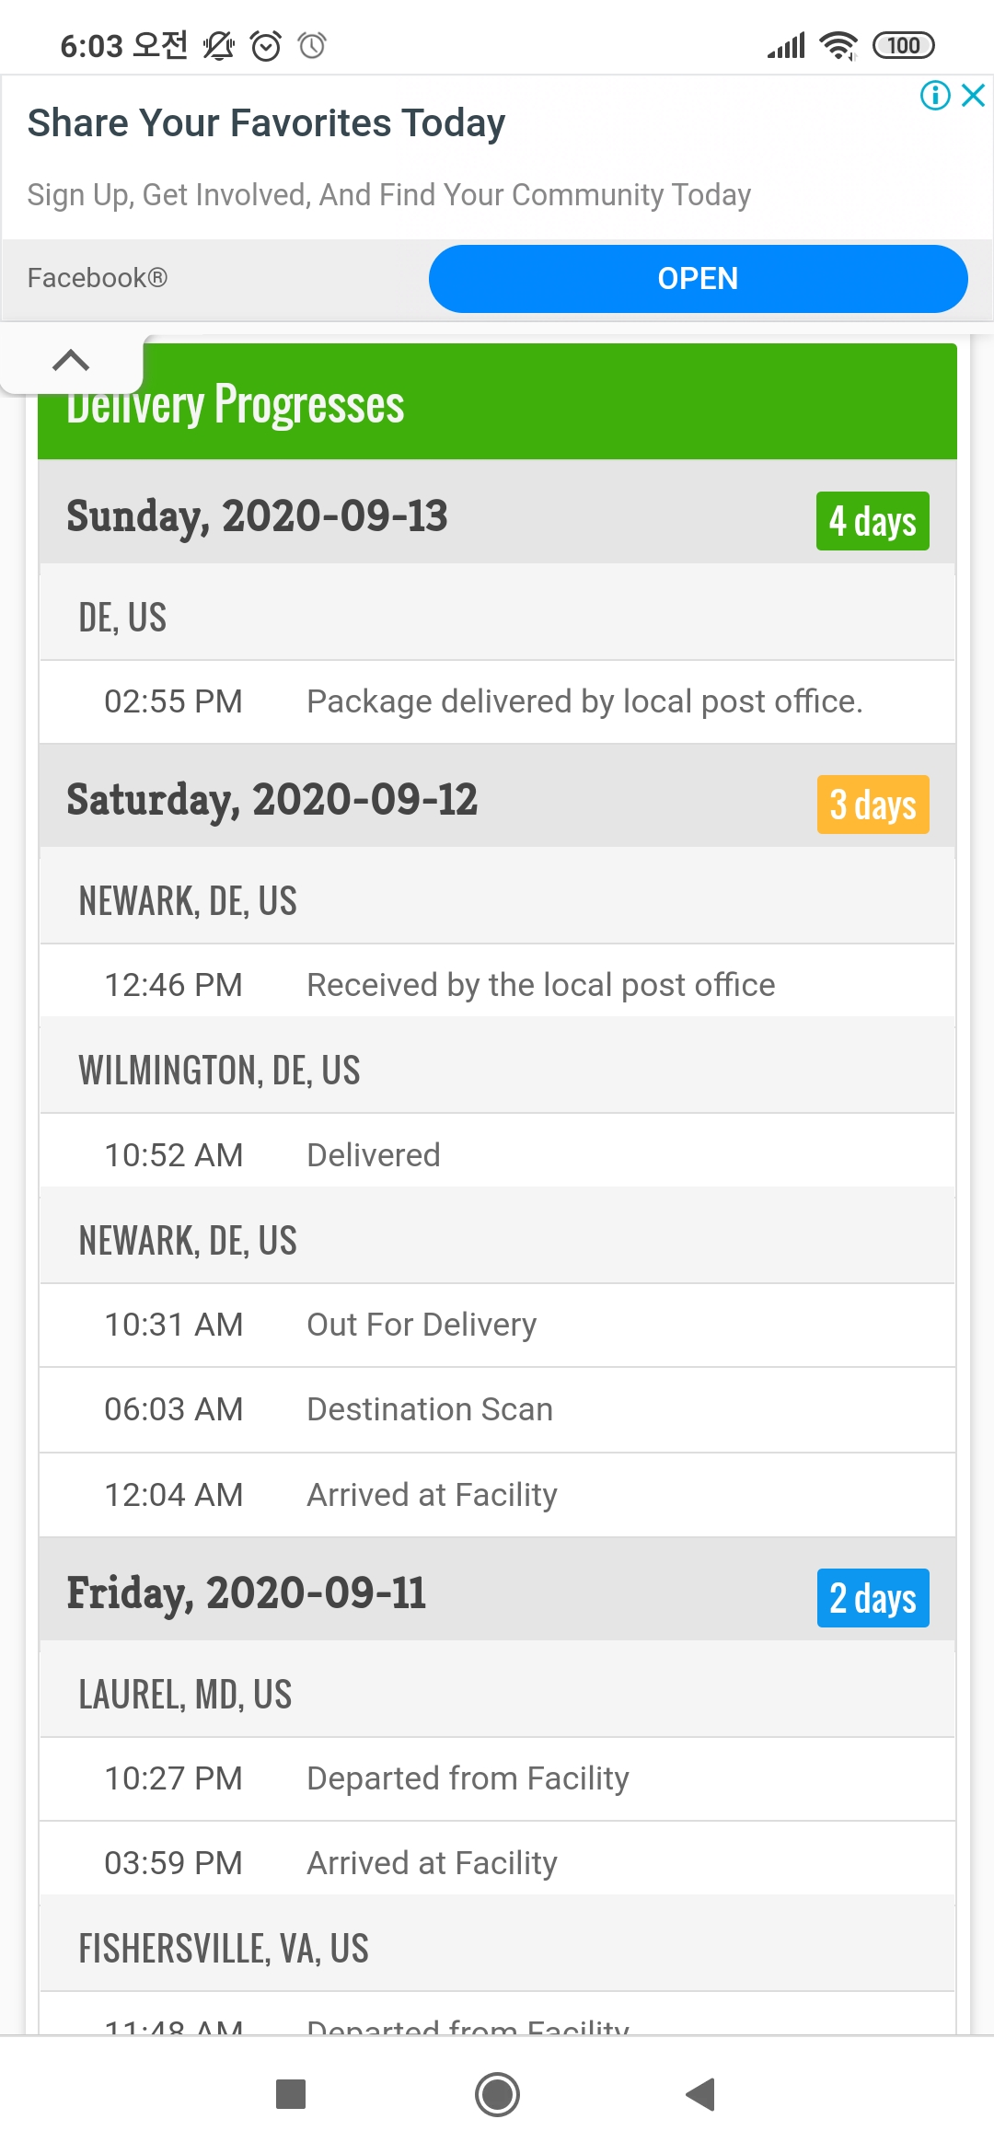
Task: Tap the green 4 days badge
Action: pyautogui.click(x=873, y=521)
